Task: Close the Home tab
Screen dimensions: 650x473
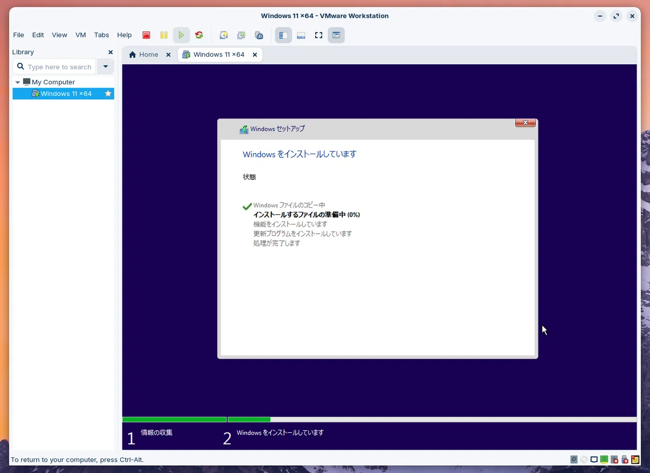Action: tap(168, 55)
